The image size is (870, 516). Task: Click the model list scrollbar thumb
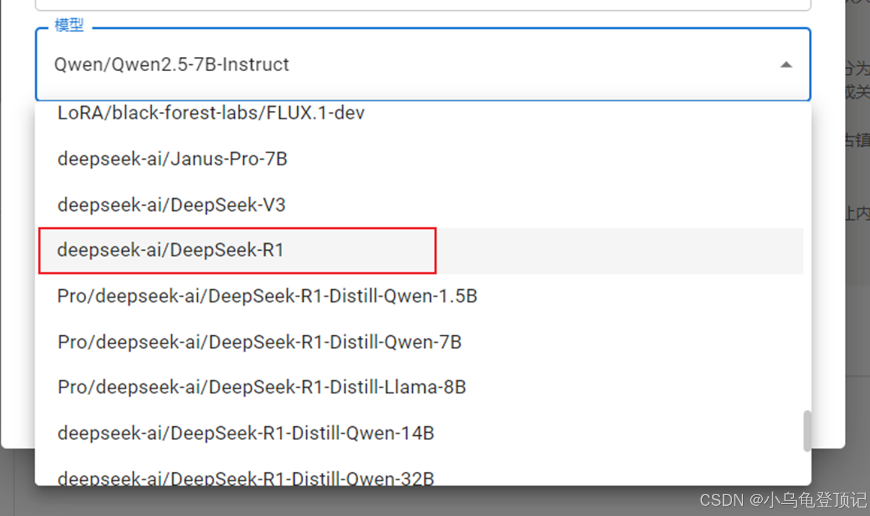807,430
